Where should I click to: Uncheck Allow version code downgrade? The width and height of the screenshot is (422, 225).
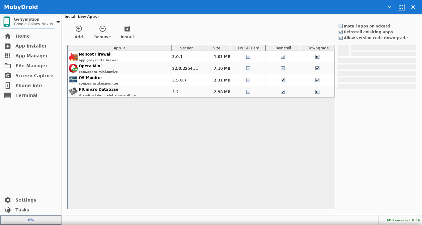click(x=341, y=38)
